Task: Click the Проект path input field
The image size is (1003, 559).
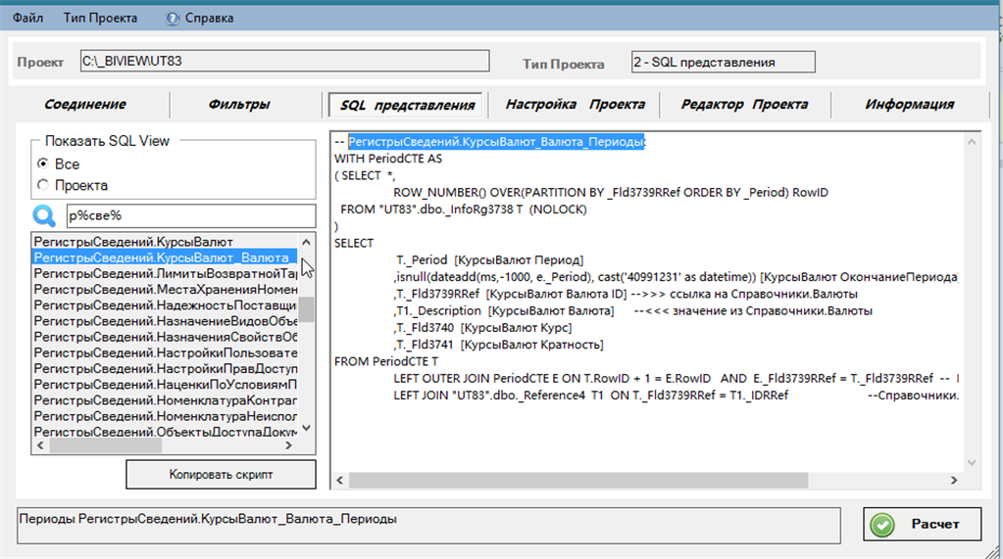Action: 284,62
